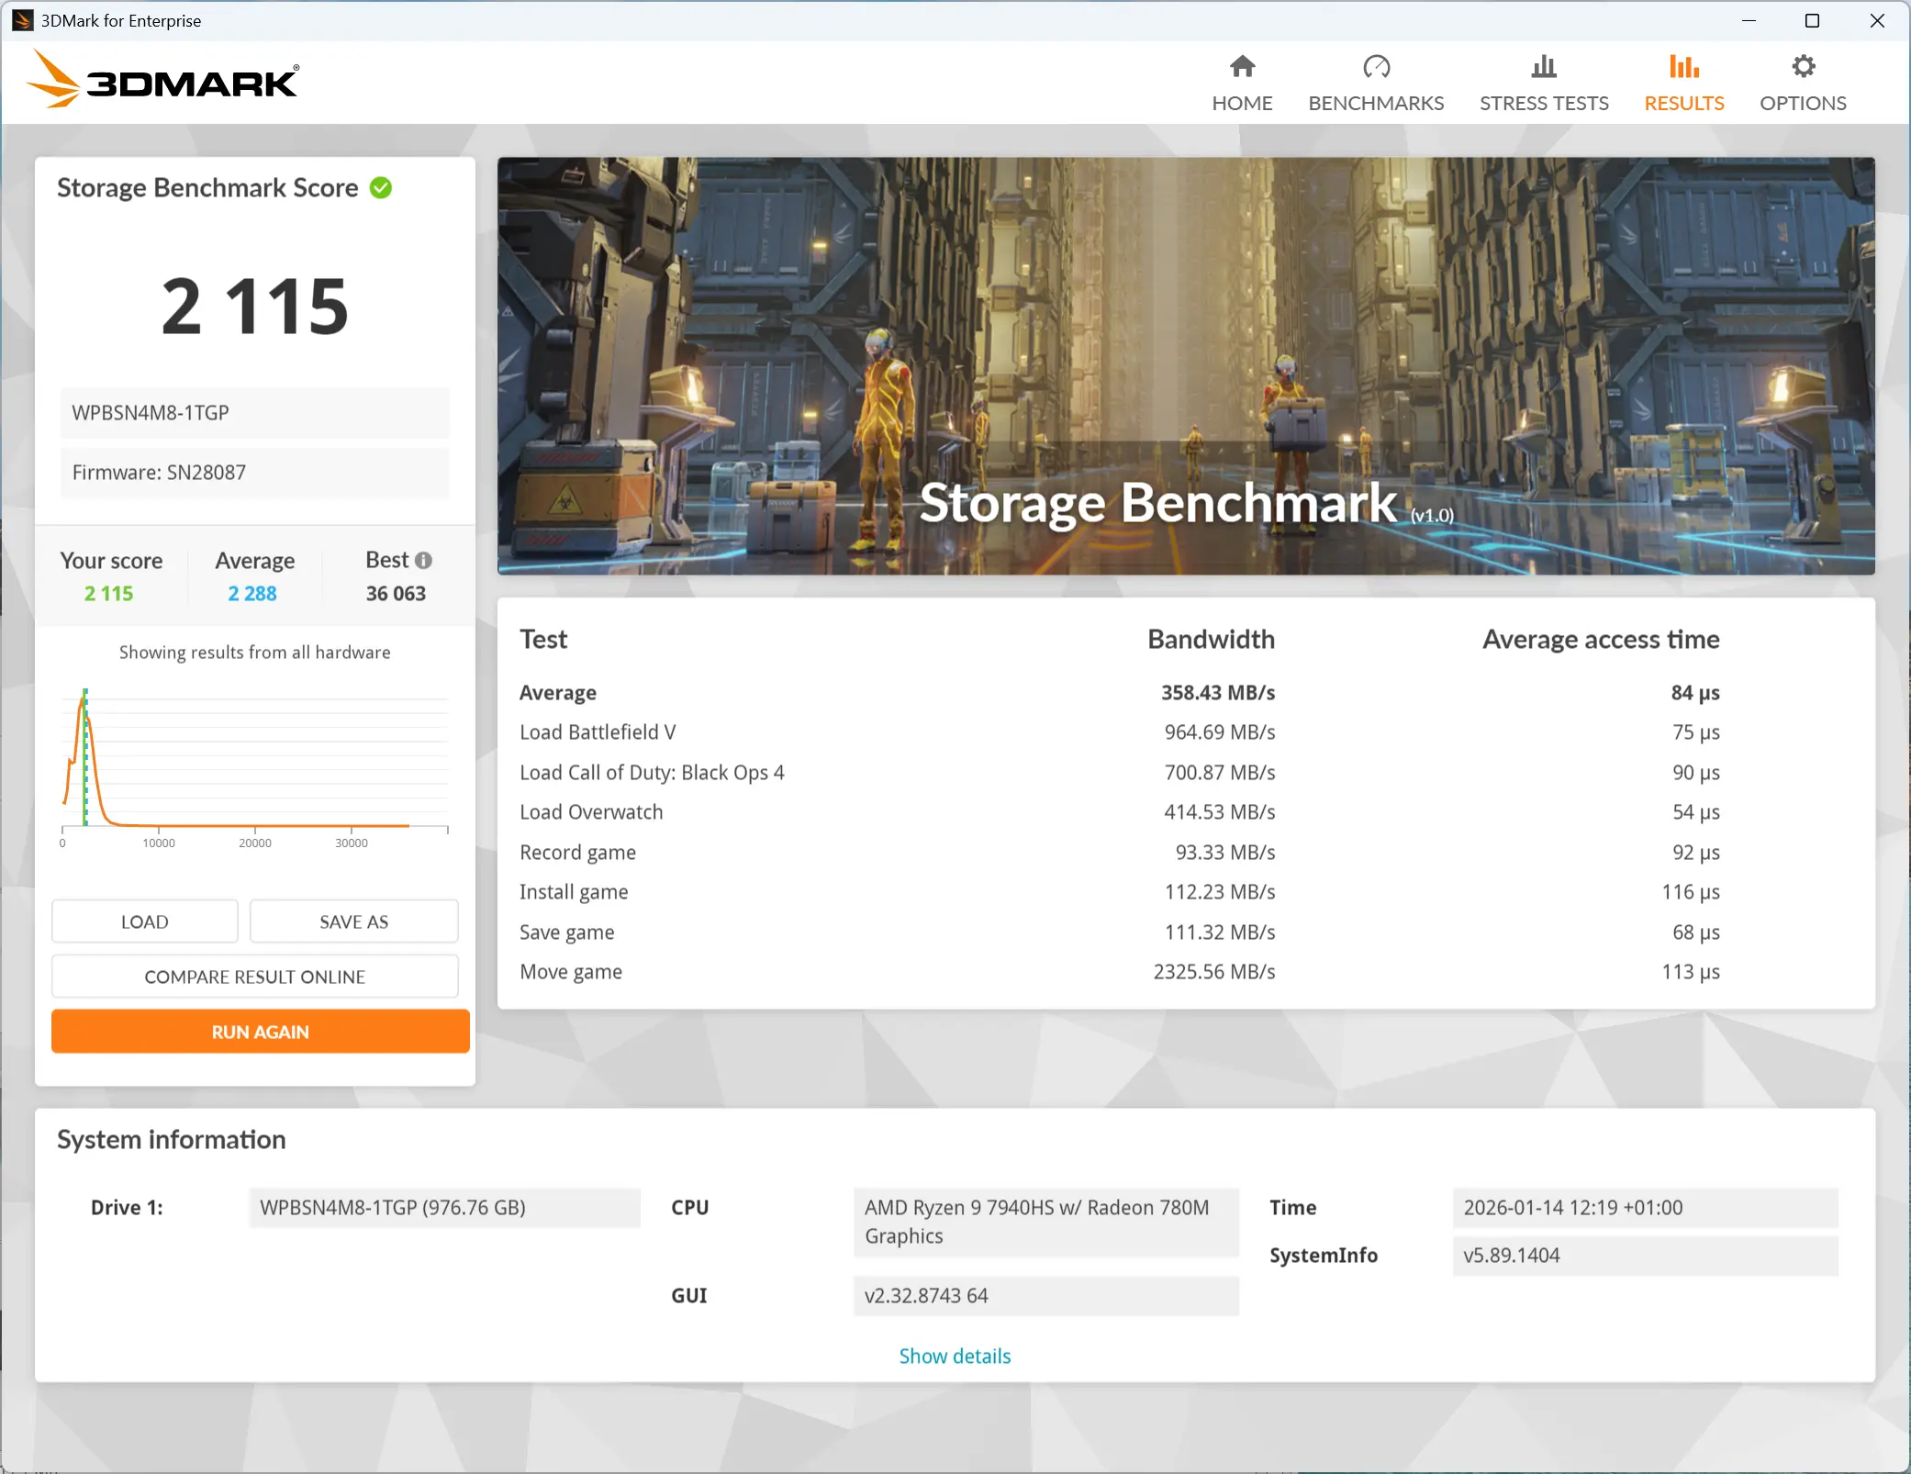Click the Install game row label
The width and height of the screenshot is (1911, 1474).
574,892
